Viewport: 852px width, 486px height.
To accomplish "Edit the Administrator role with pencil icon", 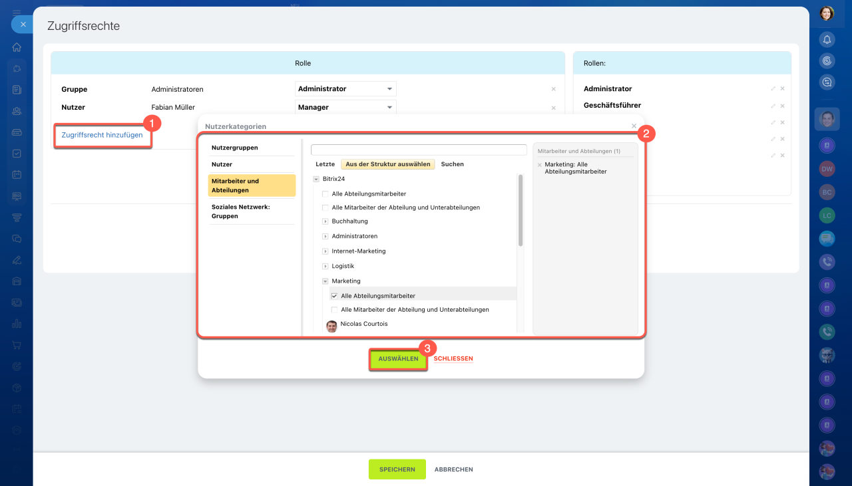I will coord(773,88).
